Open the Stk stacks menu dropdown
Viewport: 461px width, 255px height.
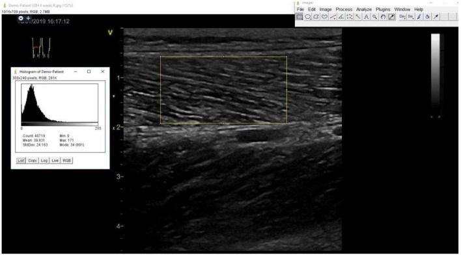click(x=411, y=17)
